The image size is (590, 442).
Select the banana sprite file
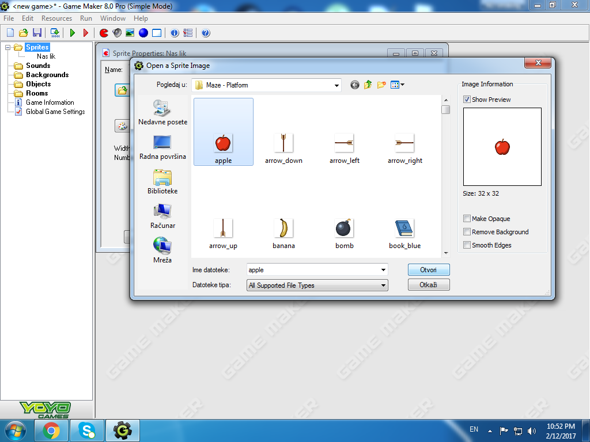(x=283, y=234)
